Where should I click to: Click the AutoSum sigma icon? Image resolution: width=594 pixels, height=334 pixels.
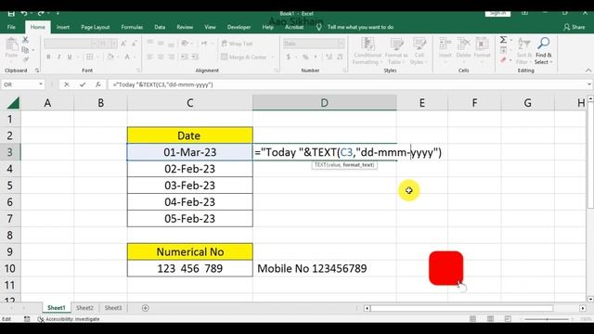pos(503,40)
